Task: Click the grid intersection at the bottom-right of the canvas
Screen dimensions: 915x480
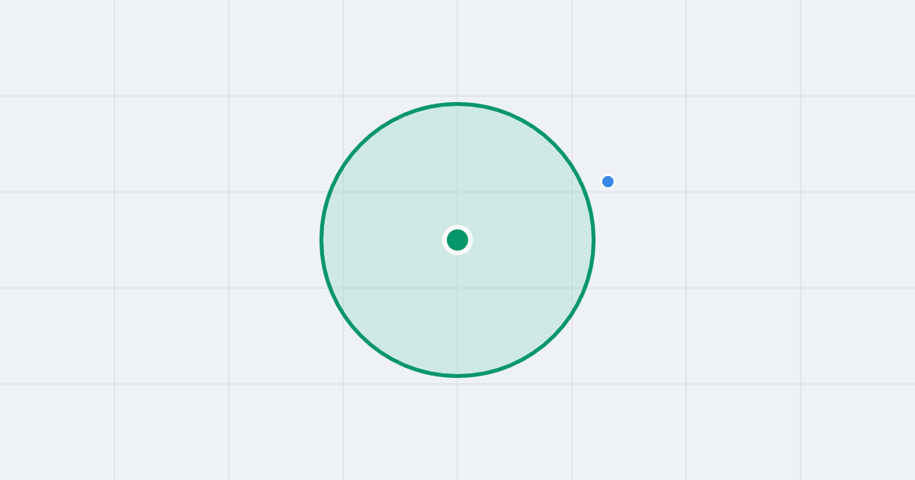Action: [801, 384]
